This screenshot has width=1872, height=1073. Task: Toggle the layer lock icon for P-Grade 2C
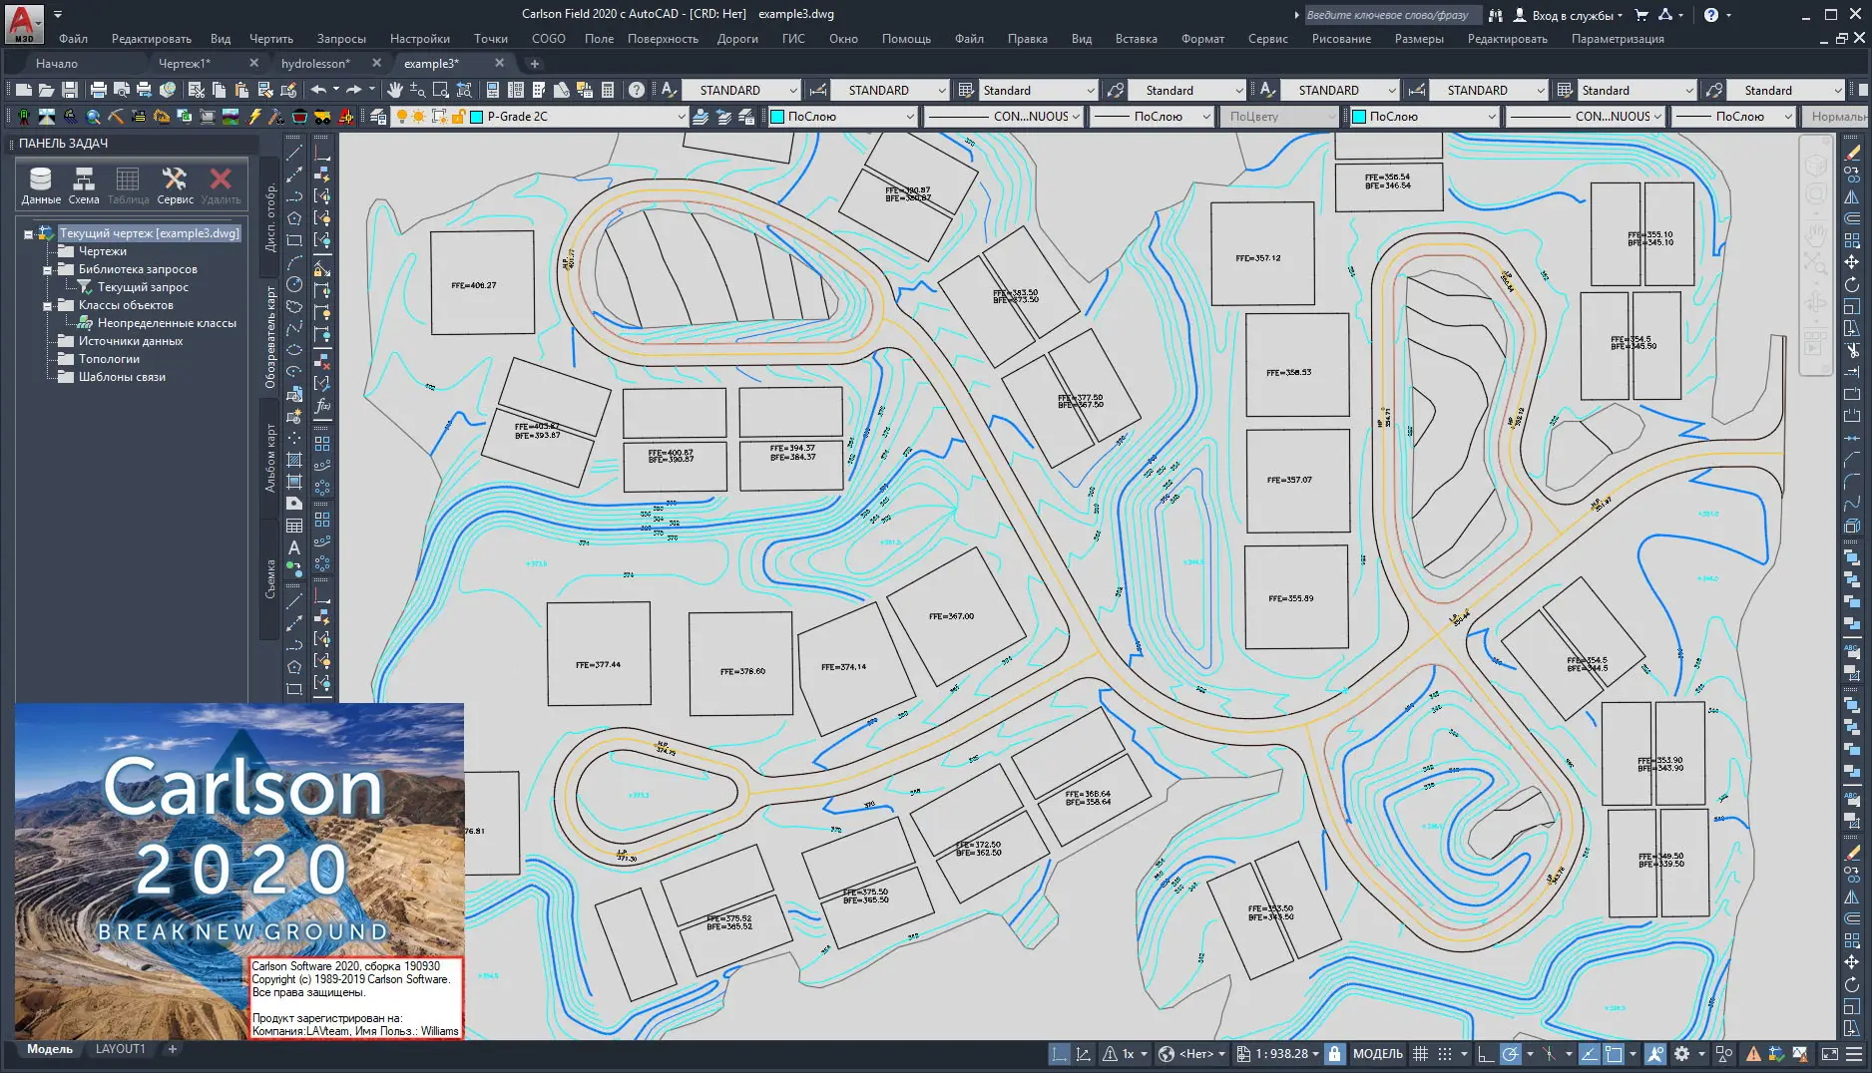tap(458, 117)
